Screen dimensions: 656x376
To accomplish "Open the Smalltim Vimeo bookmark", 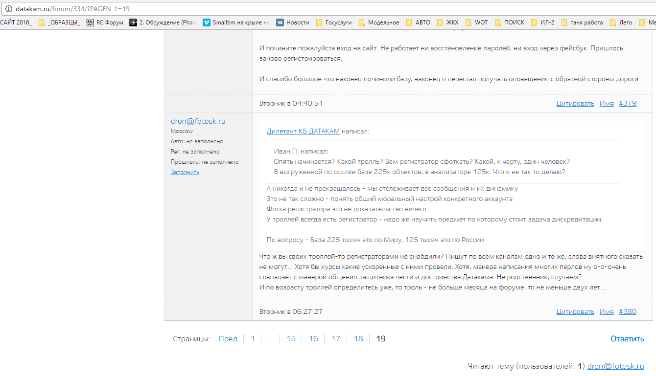I will tap(236, 22).
